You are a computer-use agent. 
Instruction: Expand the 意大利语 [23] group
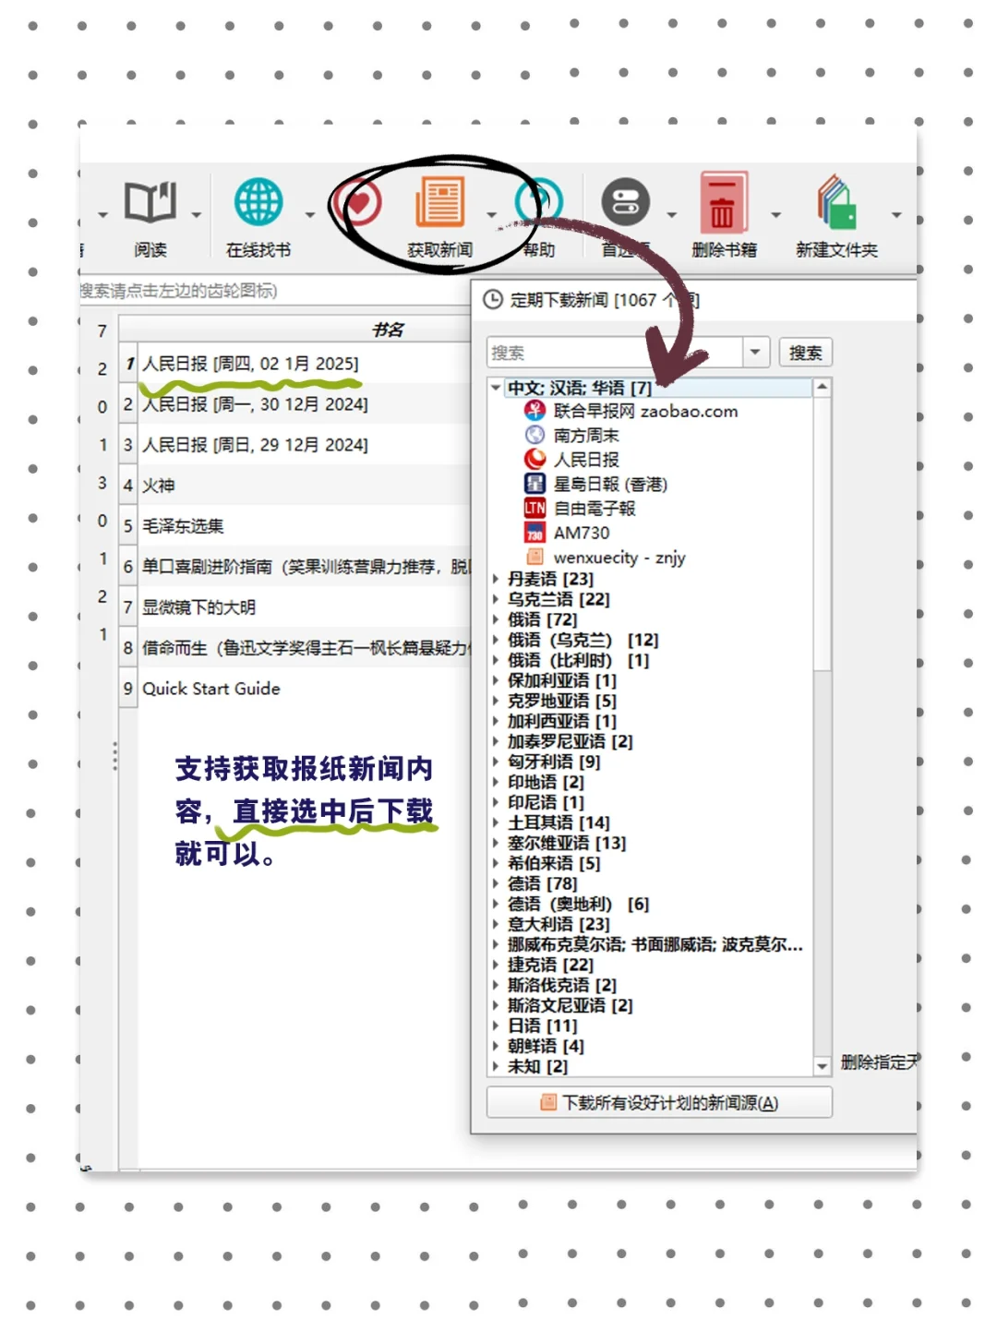point(496,924)
